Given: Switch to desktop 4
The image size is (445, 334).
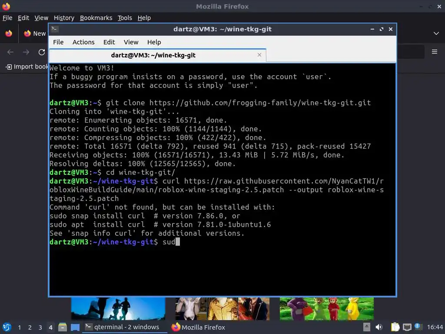Looking at the screenshot, I should (x=50, y=327).
